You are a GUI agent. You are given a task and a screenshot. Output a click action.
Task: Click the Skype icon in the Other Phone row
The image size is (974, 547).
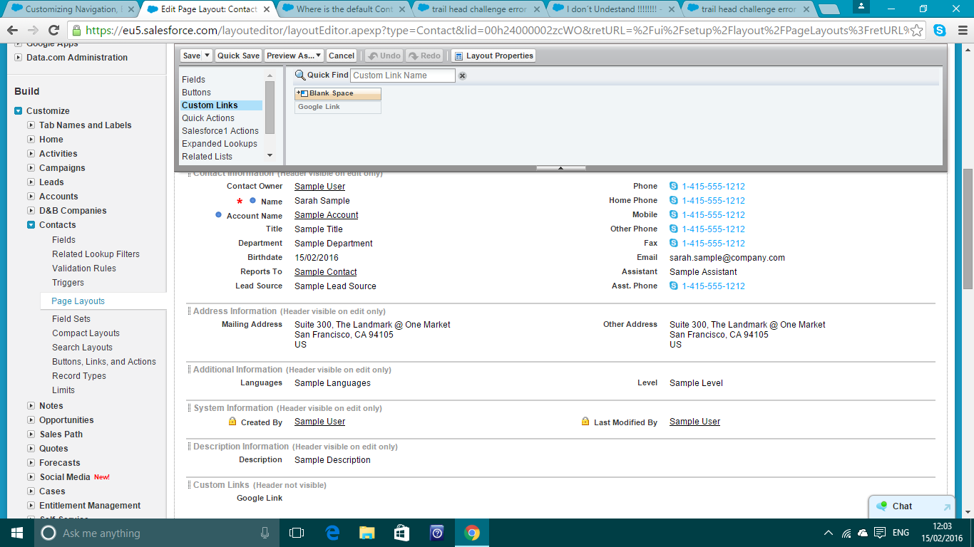pos(674,229)
